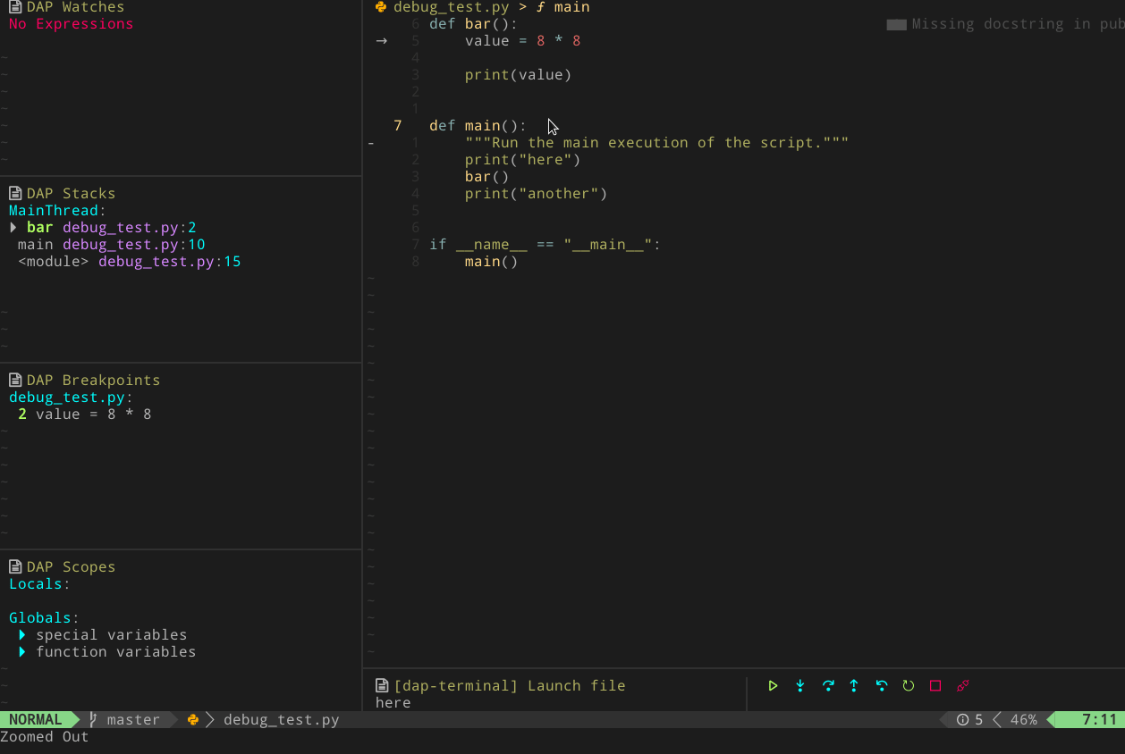Stop debugging with the red square icon
Image resolution: width=1125 pixels, height=754 pixels.
pyautogui.click(x=935, y=685)
